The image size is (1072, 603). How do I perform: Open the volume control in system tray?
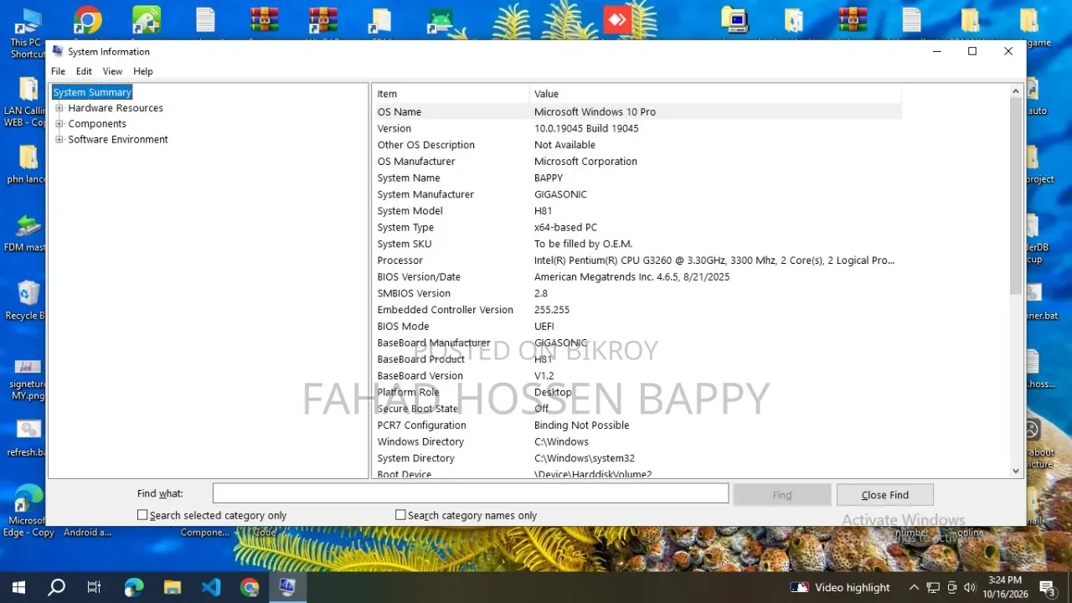(x=970, y=587)
